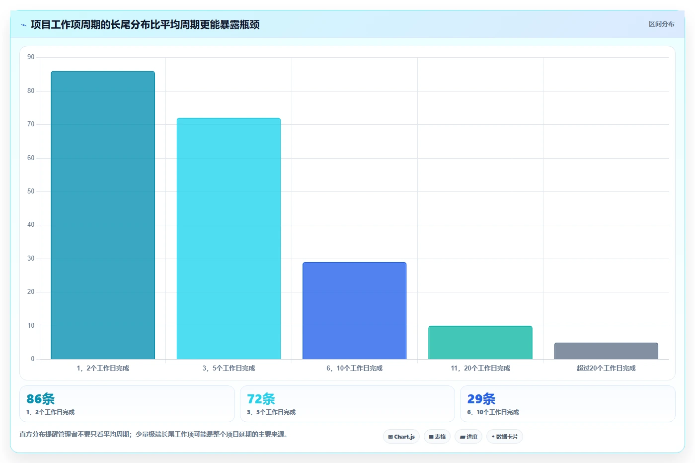
Task: Click y-axis value 30
Action: point(31,259)
